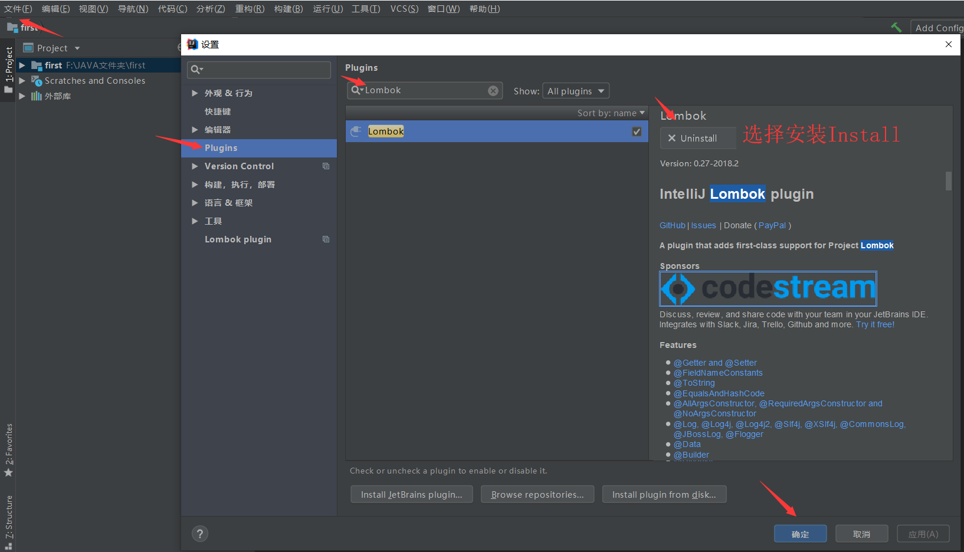This screenshot has height=552, width=964.
Task: Click the Uninstall button for Lombok
Action: tap(698, 138)
